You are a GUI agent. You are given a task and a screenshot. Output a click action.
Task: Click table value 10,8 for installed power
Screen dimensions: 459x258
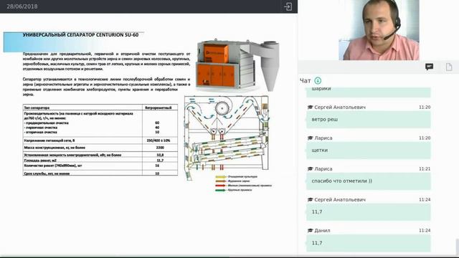pyautogui.click(x=160, y=155)
